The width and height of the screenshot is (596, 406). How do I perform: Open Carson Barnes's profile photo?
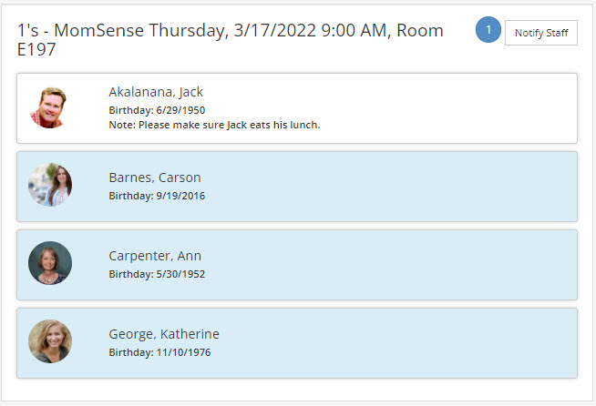tap(50, 185)
